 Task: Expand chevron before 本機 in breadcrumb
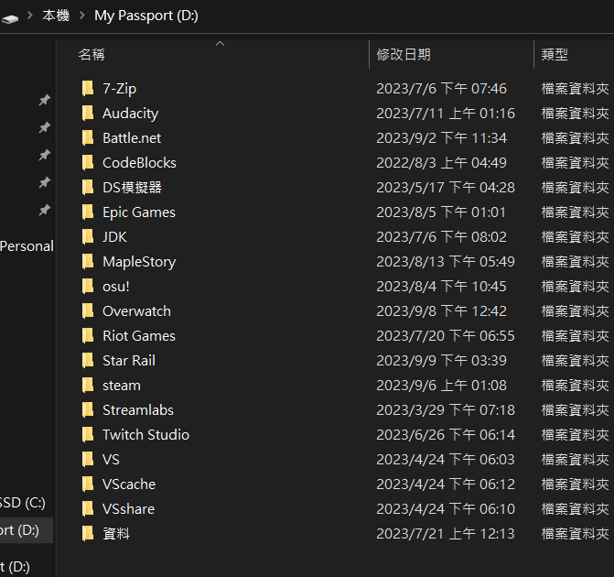click(x=30, y=16)
